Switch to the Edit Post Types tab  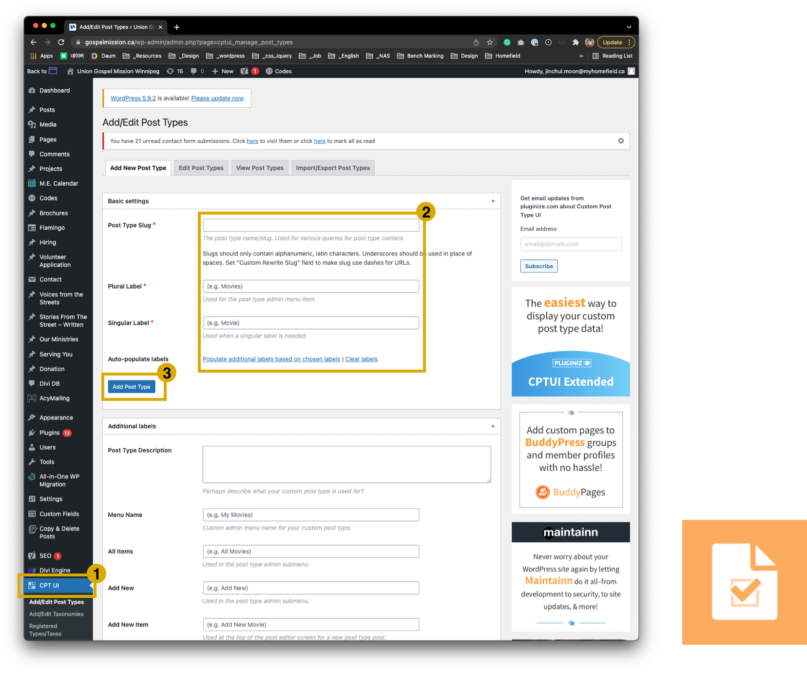pyautogui.click(x=201, y=168)
